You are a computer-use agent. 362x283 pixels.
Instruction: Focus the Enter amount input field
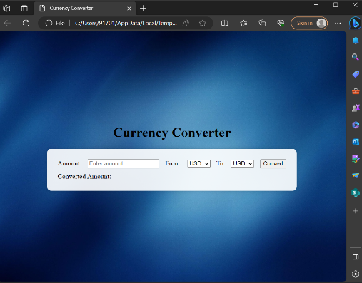point(124,163)
